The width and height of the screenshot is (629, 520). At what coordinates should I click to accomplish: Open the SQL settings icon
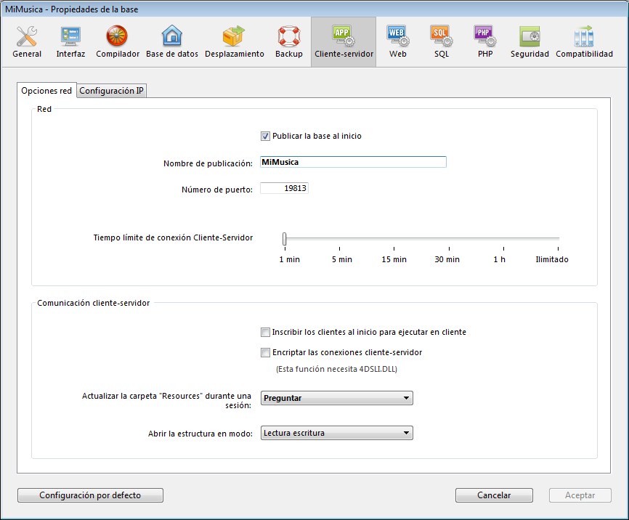click(441, 41)
